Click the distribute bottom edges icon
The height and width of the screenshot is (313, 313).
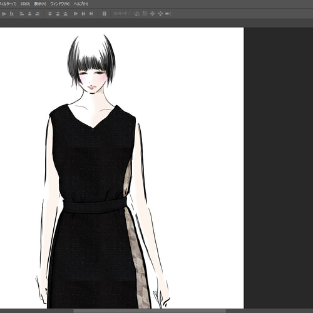(66, 14)
